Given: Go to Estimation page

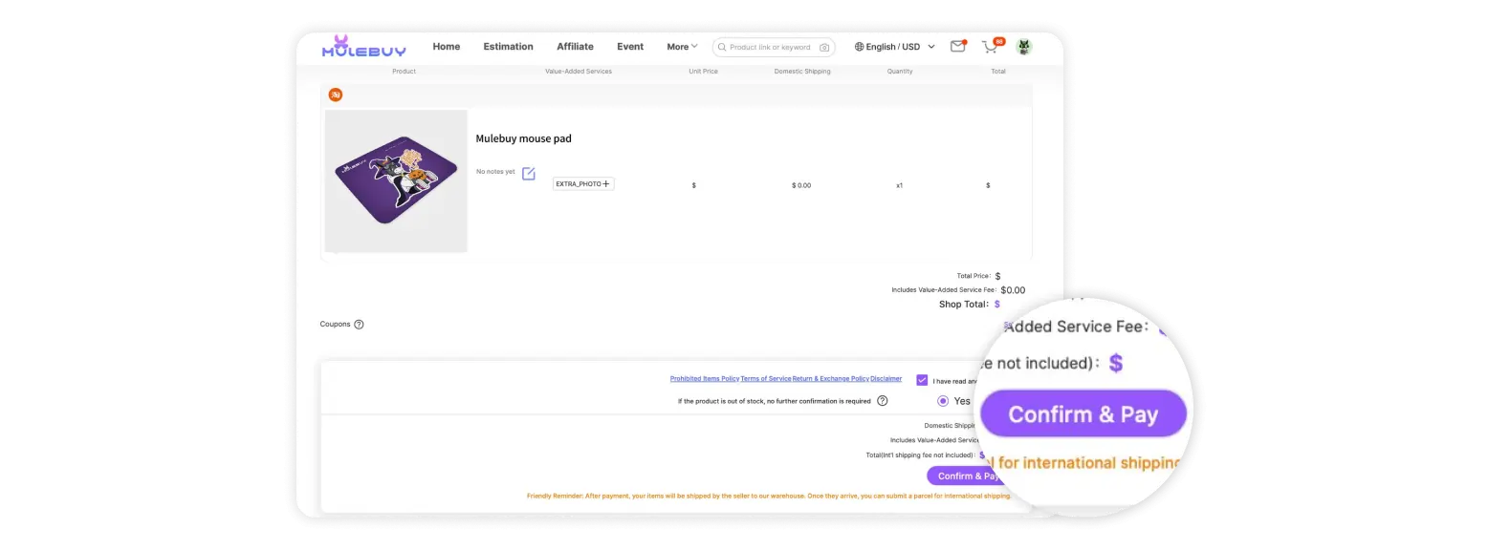Looking at the screenshot, I should click(508, 46).
